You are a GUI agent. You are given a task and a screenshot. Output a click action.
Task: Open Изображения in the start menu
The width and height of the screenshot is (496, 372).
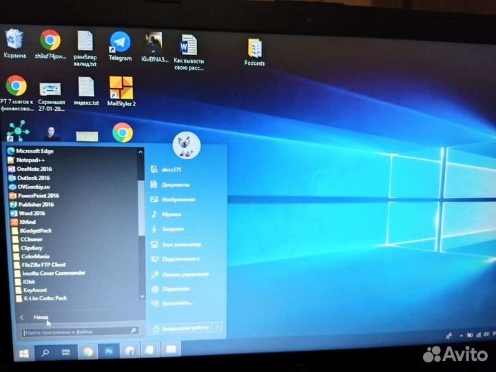coord(173,199)
